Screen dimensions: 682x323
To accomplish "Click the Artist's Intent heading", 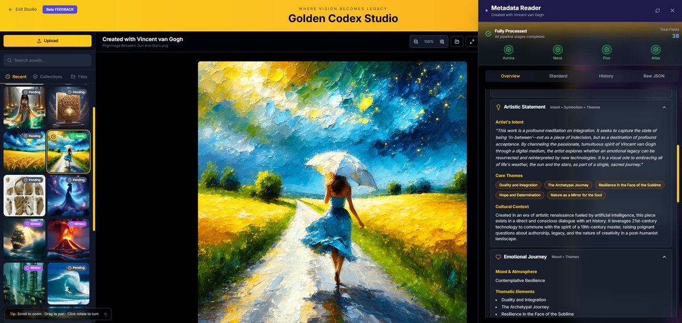I will [509, 122].
